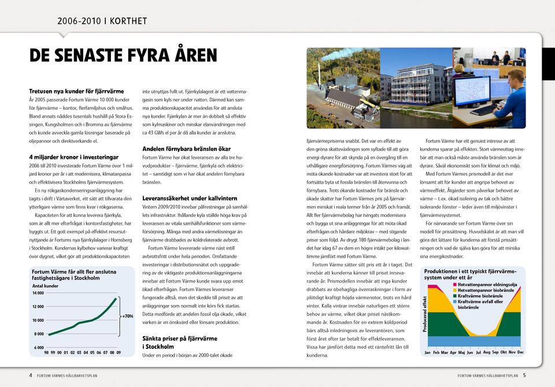Click chart title 'Produktionen i ett typiskt fjärrvärme-'
The image size is (555, 387).
(x=470, y=271)
